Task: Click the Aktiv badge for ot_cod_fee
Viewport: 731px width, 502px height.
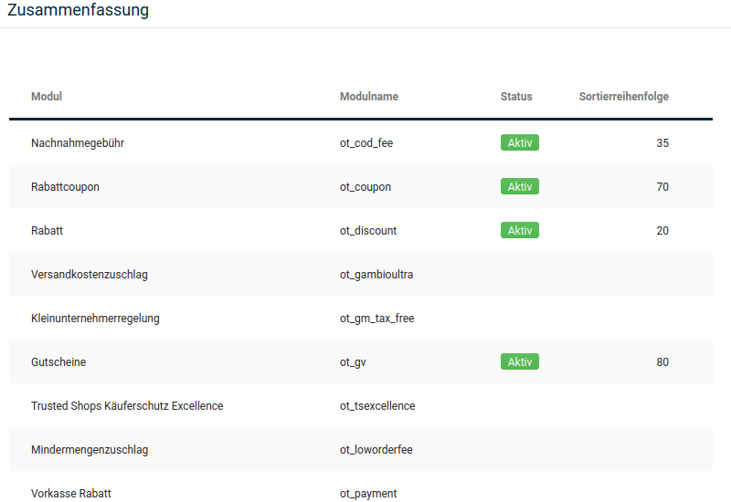Action: point(520,142)
